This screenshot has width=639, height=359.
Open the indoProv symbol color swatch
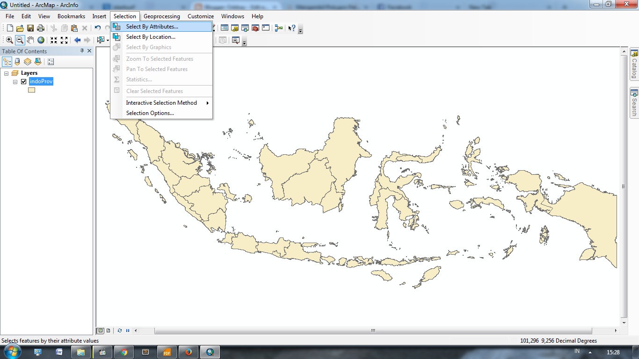[32, 90]
